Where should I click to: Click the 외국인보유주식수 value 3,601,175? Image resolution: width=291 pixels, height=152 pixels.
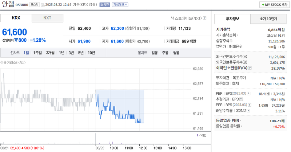tap(278, 62)
